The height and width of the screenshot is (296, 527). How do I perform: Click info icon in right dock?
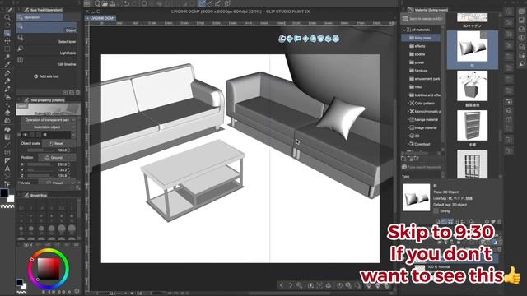pyautogui.click(x=521, y=38)
